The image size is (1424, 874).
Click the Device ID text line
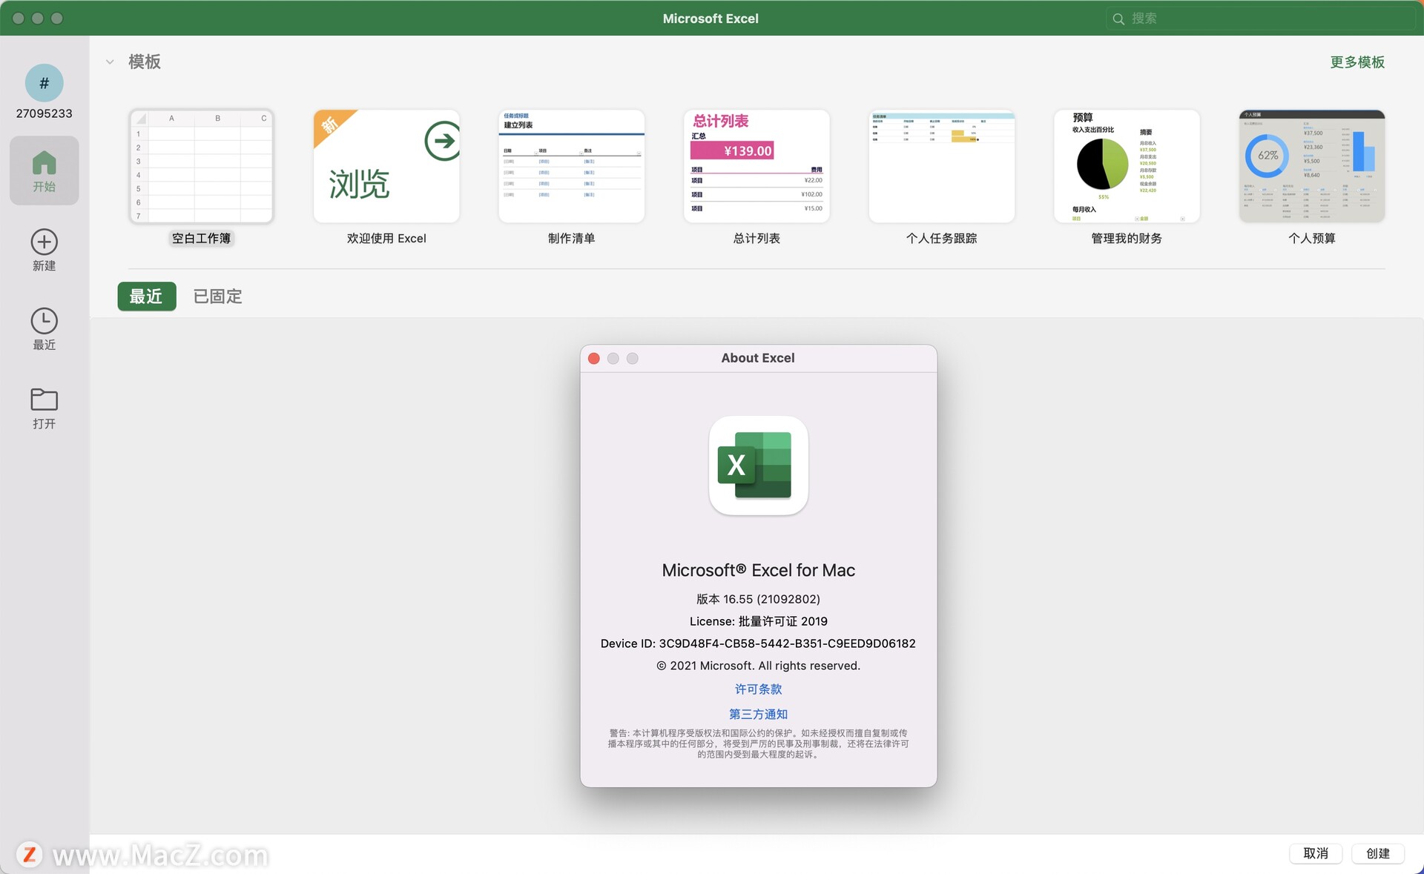tap(758, 643)
